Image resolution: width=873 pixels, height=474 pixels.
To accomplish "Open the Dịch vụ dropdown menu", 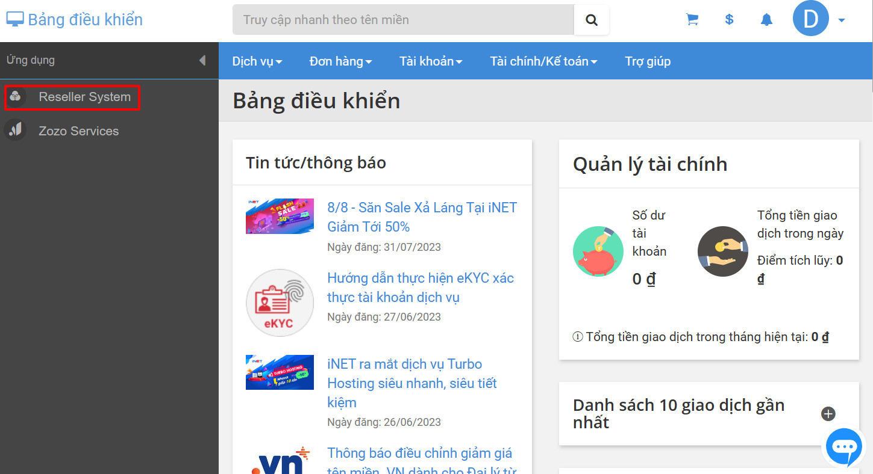I will click(x=257, y=61).
